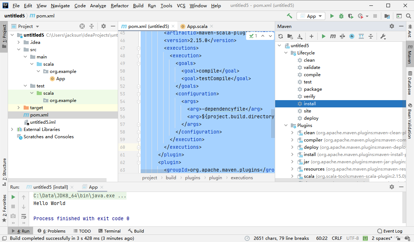Expand External Libraries node
Viewport: 414px width, 242px height.
click(x=12, y=130)
